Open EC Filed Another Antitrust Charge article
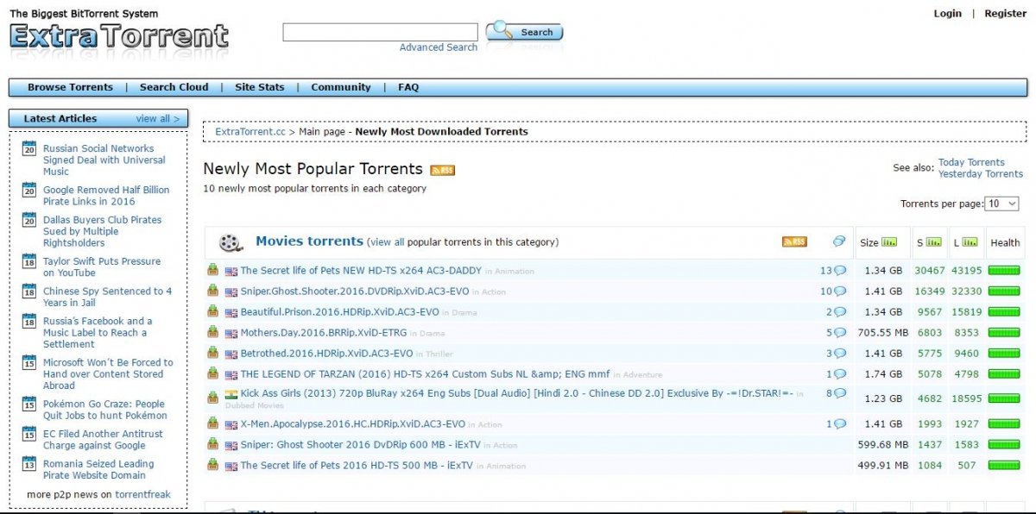Screen dimensions: 1036x514 tap(103, 440)
